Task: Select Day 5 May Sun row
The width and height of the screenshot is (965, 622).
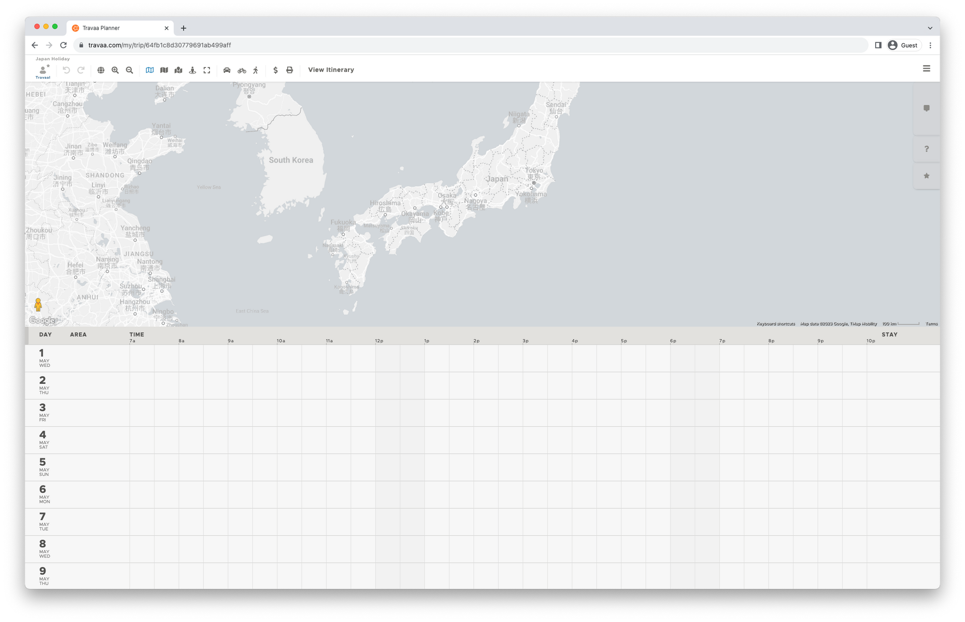Action: tap(482, 467)
